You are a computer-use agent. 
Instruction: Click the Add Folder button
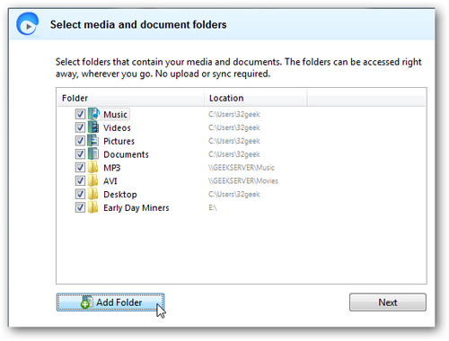click(110, 302)
